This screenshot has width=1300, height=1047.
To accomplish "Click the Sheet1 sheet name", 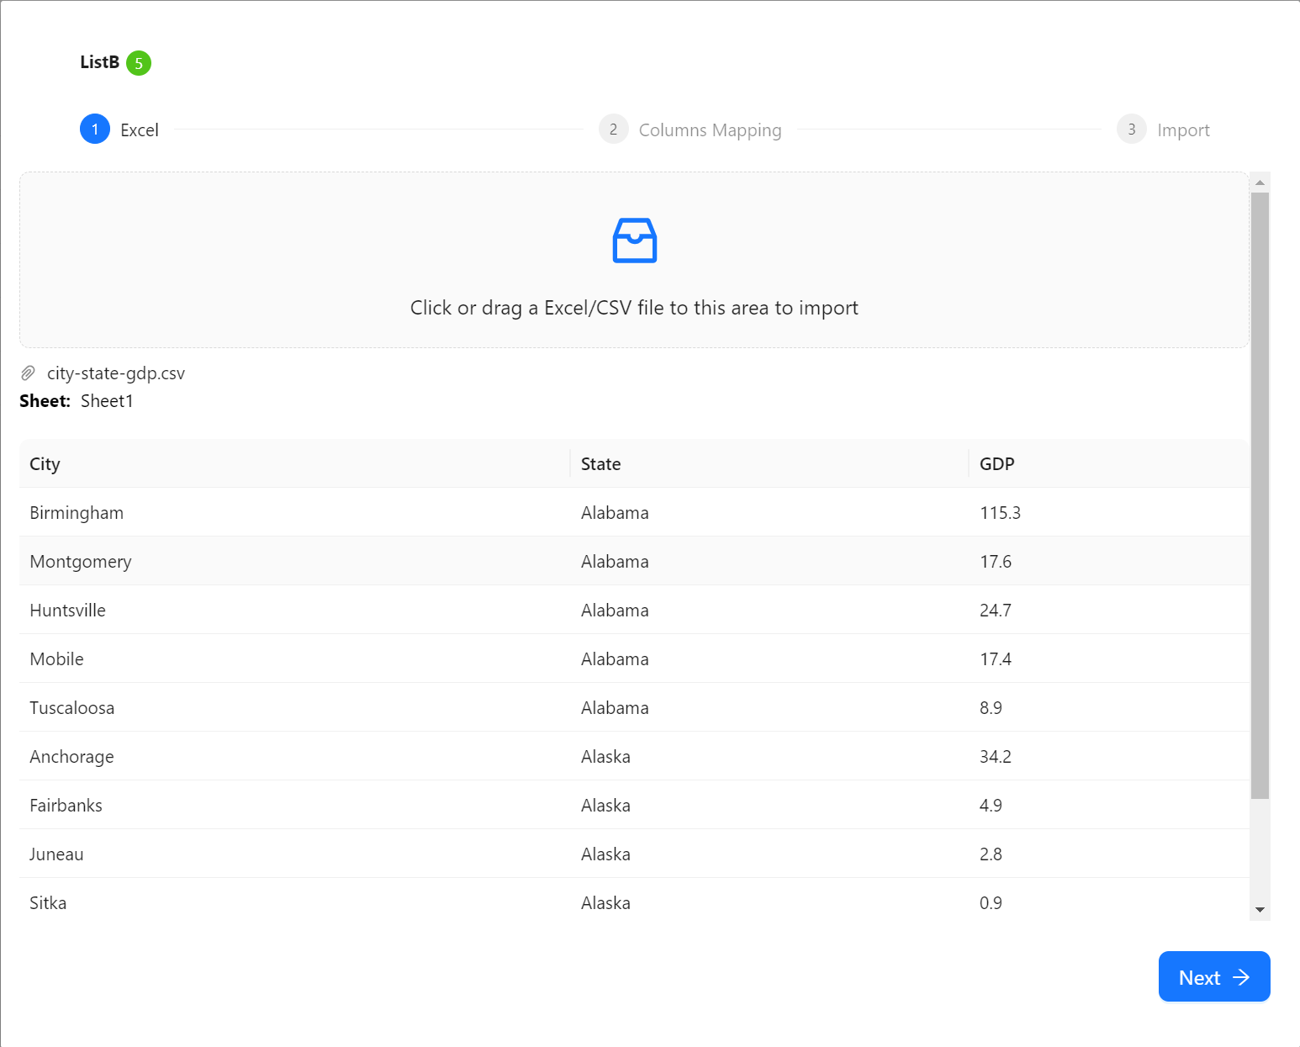I will [x=107, y=401].
